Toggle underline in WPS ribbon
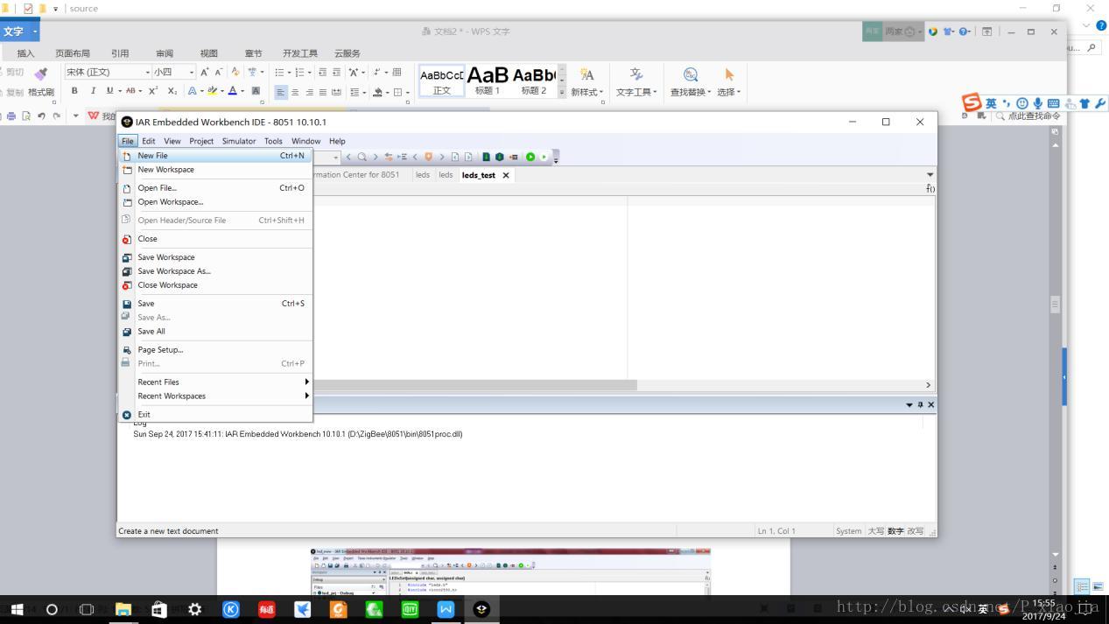The width and height of the screenshot is (1109, 624). point(109,91)
